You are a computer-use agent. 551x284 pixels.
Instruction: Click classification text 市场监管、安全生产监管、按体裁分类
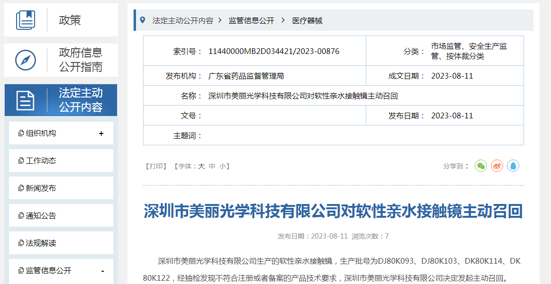(469, 51)
